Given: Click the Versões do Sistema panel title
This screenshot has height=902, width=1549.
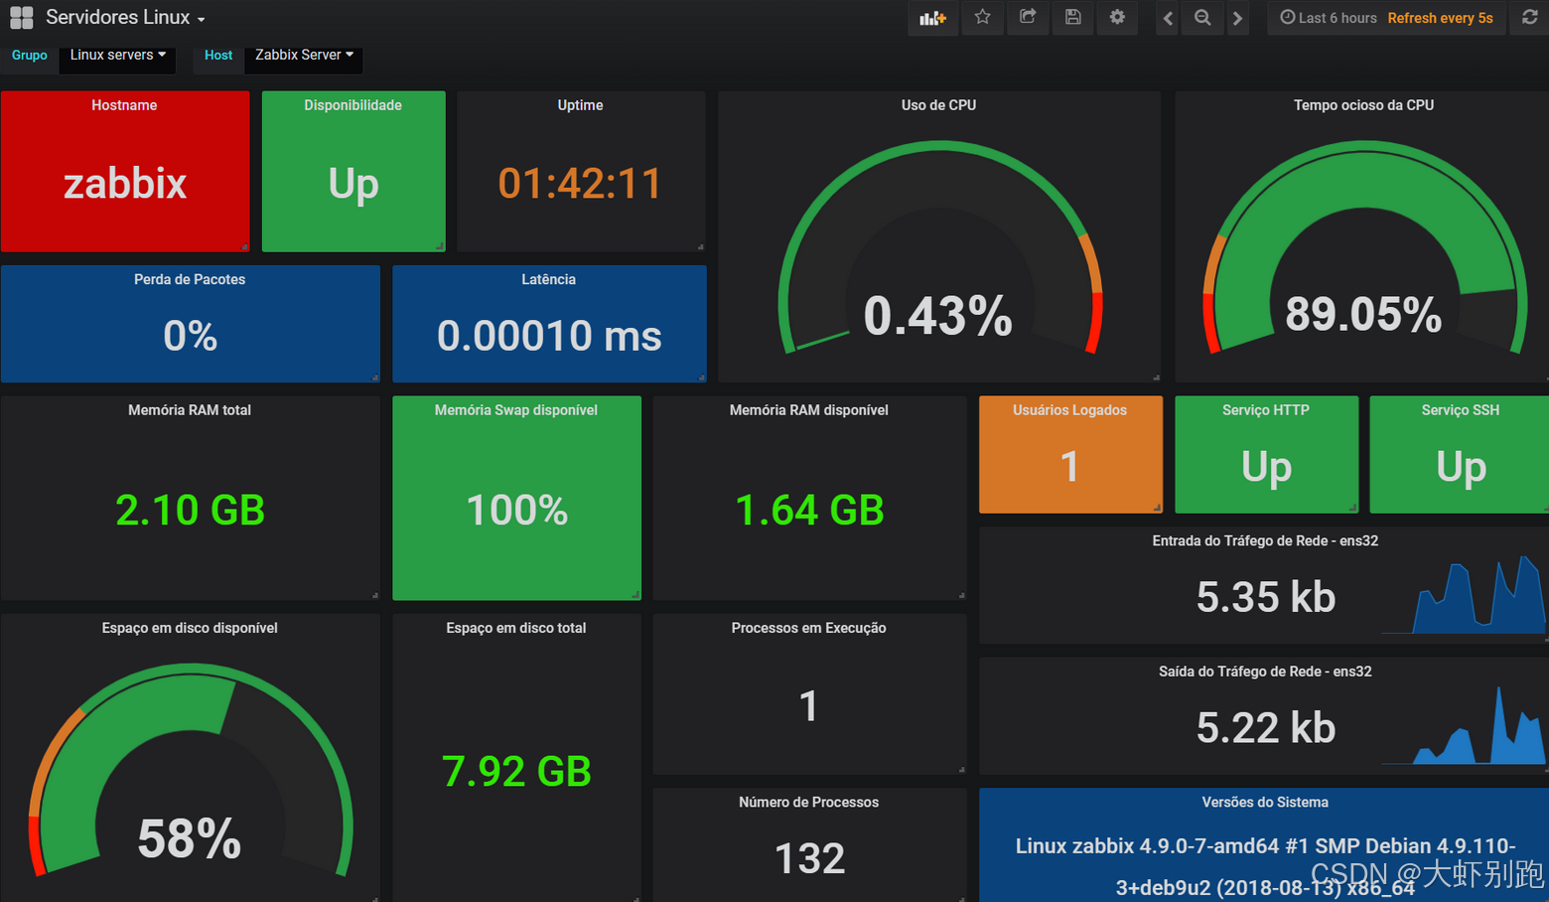Looking at the screenshot, I should 1265,803.
